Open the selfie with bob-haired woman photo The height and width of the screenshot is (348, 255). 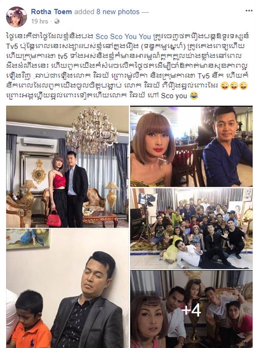[191, 147]
